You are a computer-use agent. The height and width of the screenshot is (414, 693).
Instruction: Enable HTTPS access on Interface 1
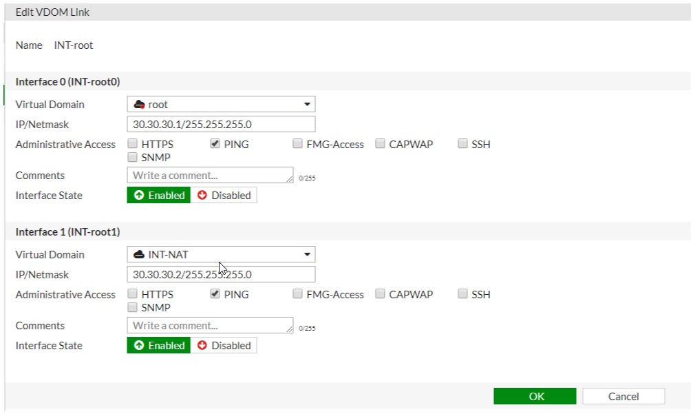tap(132, 294)
